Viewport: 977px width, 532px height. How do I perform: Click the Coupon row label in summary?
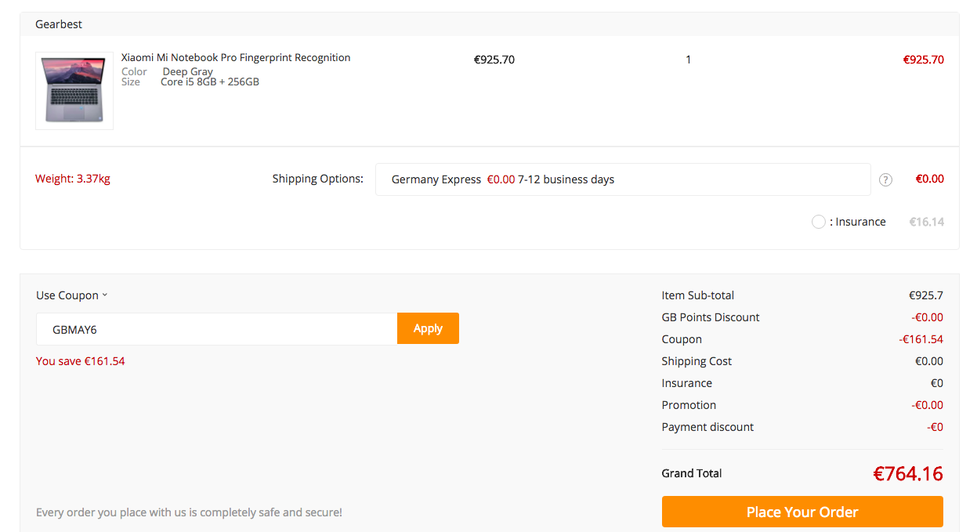pos(682,339)
